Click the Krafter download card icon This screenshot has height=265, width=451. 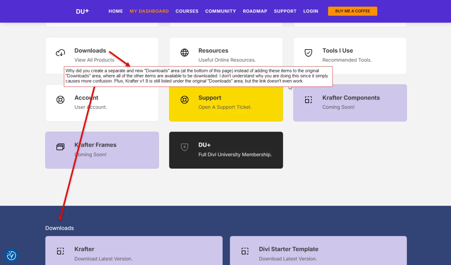pos(60,251)
